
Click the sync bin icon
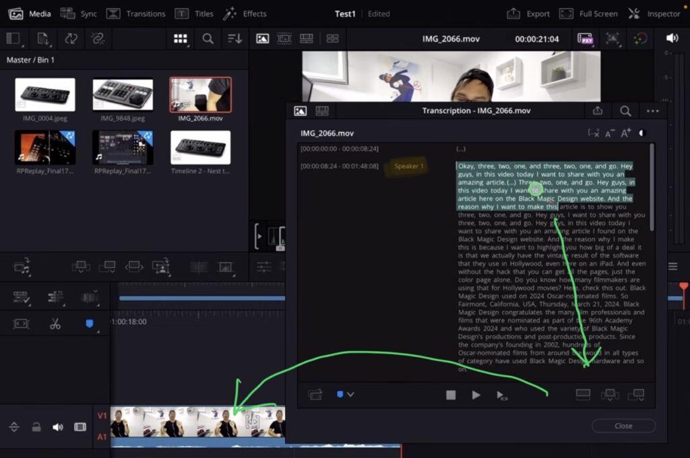coord(67,13)
